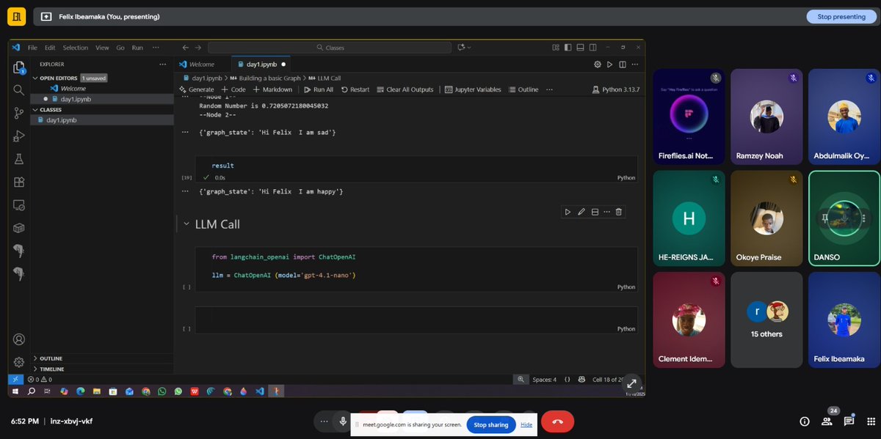The width and height of the screenshot is (881, 439).
Task: Open Source Control view in activity bar
Action: [19, 113]
